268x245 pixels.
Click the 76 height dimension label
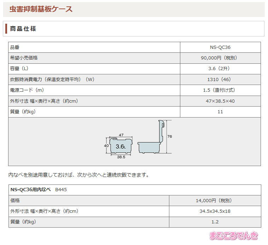pyautogui.click(x=170, y=136)
